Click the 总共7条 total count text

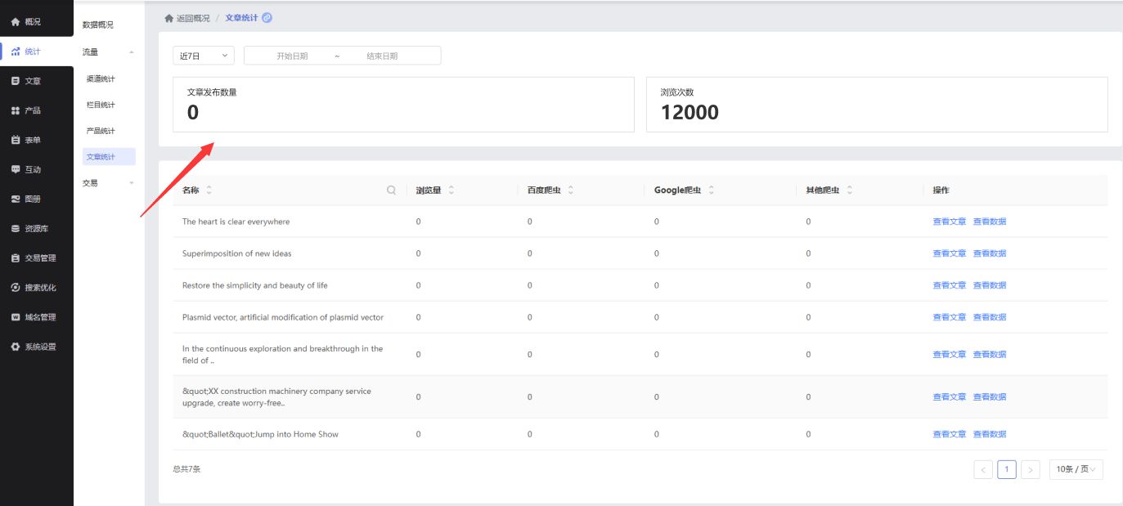(186, 469)
